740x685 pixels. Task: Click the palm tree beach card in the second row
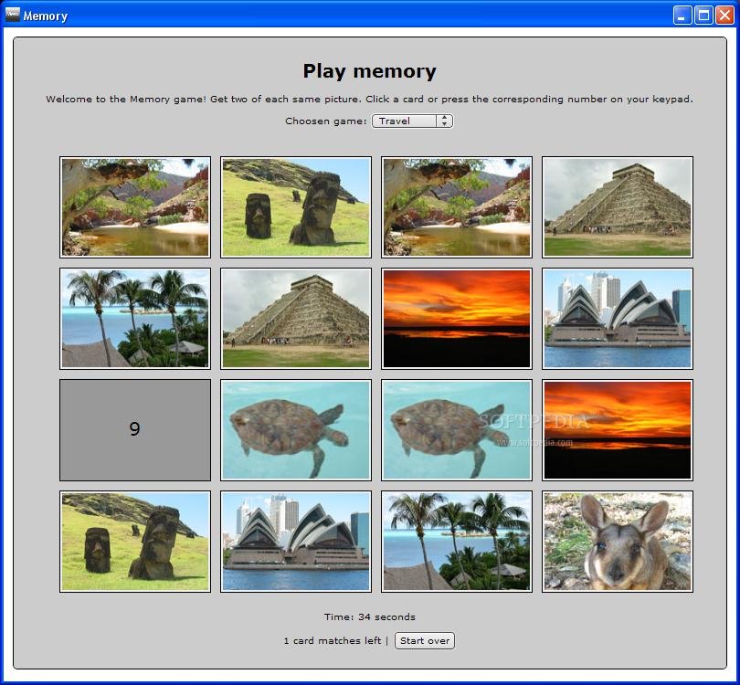point(135,319)
